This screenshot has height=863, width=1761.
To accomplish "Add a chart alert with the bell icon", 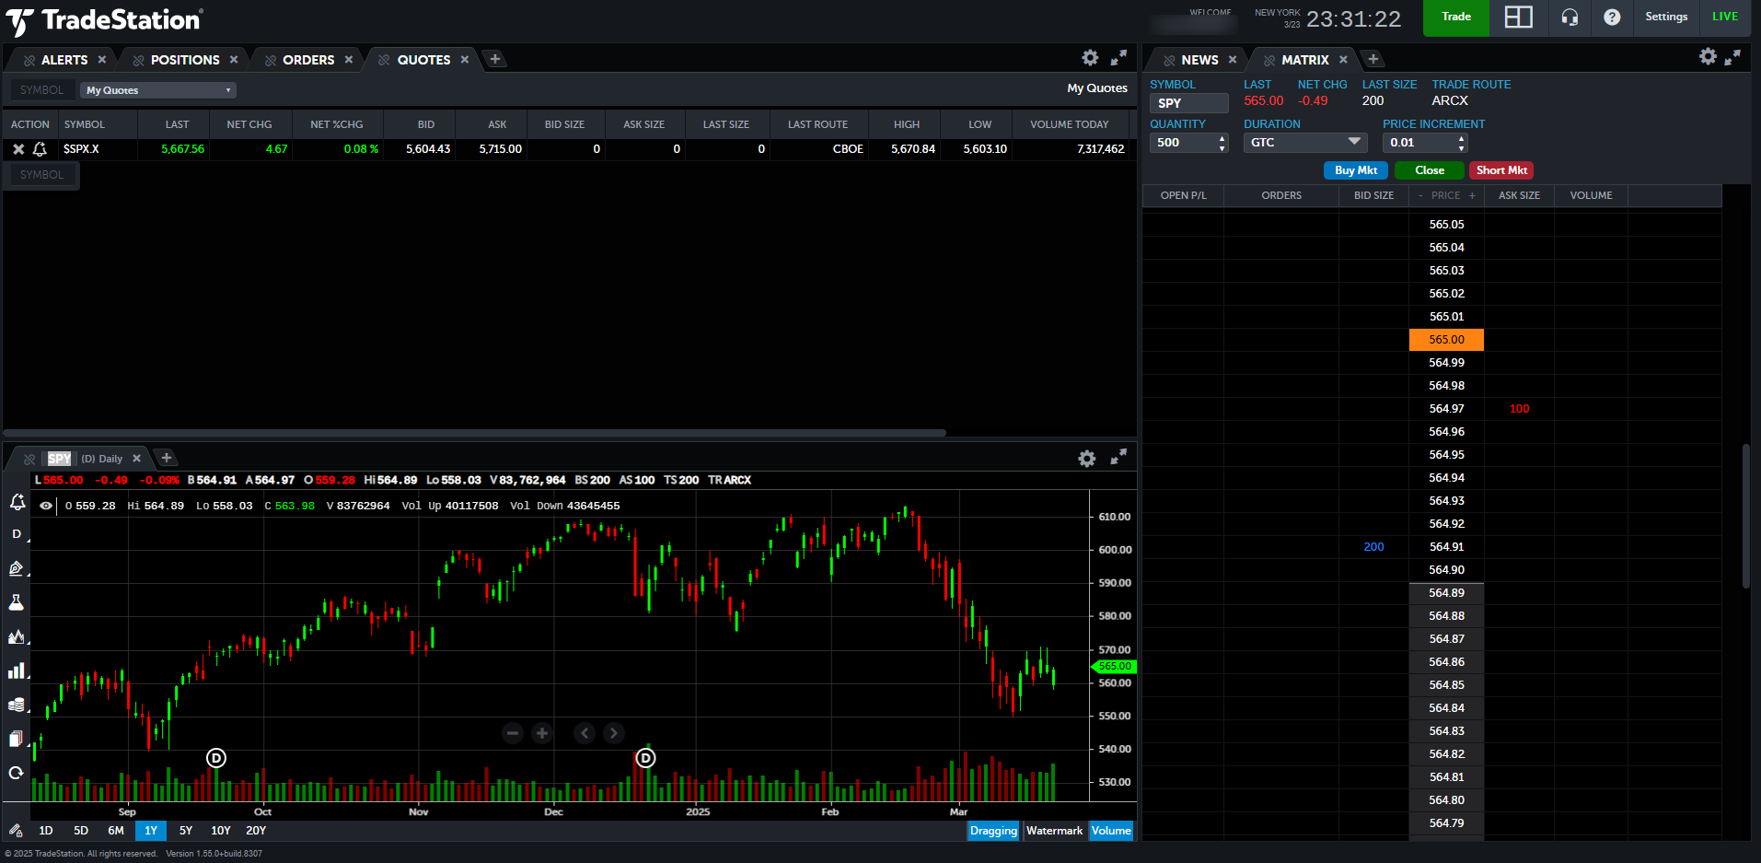I will 17,502.
